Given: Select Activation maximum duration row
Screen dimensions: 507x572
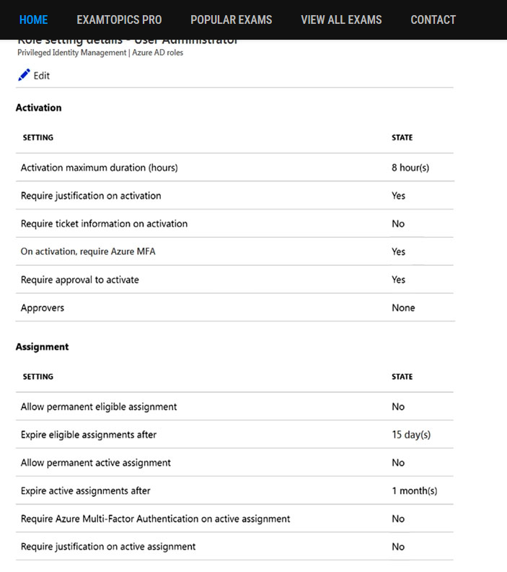Looking at the screenshot, I should (x=234, y=168).
